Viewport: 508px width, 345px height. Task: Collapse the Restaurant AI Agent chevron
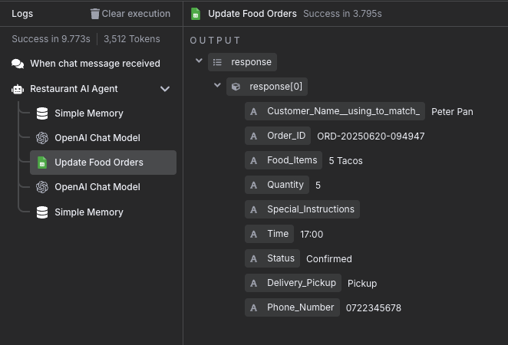click(x=165, y=89)
